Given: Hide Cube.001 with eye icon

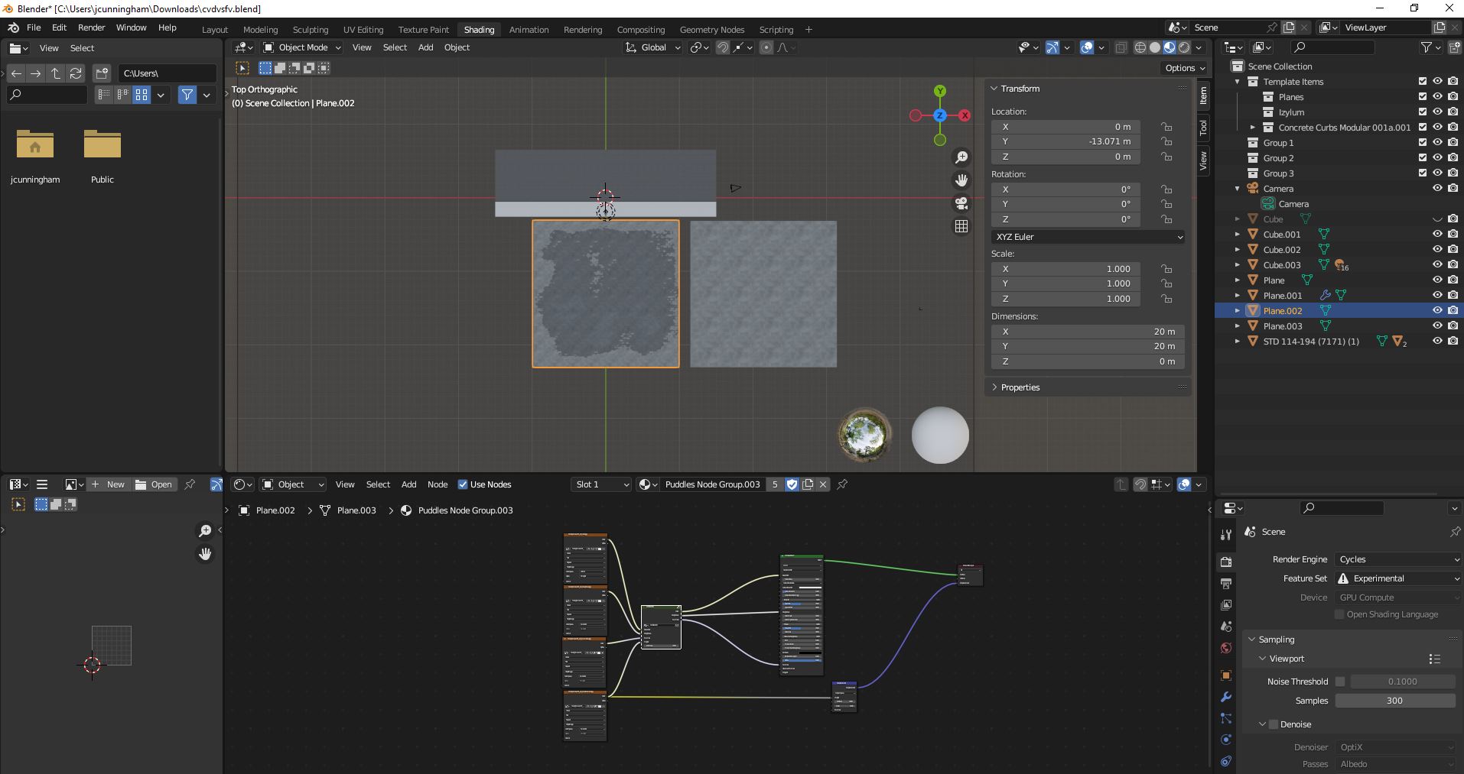Looking at the screenshot, I should click(1437, 235).
